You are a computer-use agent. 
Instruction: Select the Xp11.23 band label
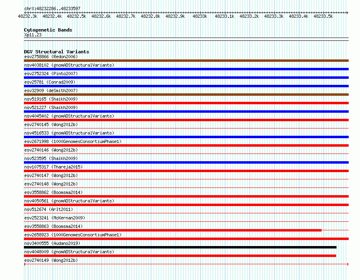tap(33, 35)
